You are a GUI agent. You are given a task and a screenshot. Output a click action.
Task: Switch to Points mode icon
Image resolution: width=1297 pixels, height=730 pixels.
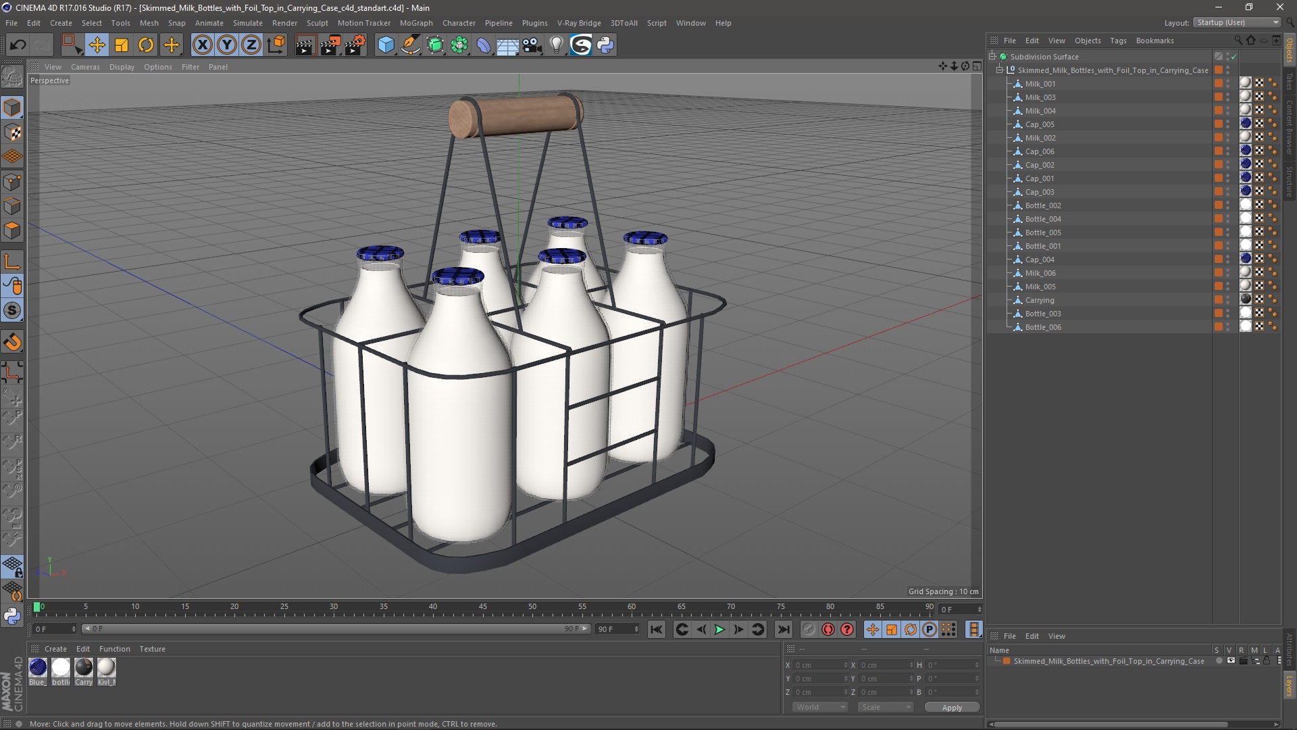pyautogui.click(x=12, y=181)
